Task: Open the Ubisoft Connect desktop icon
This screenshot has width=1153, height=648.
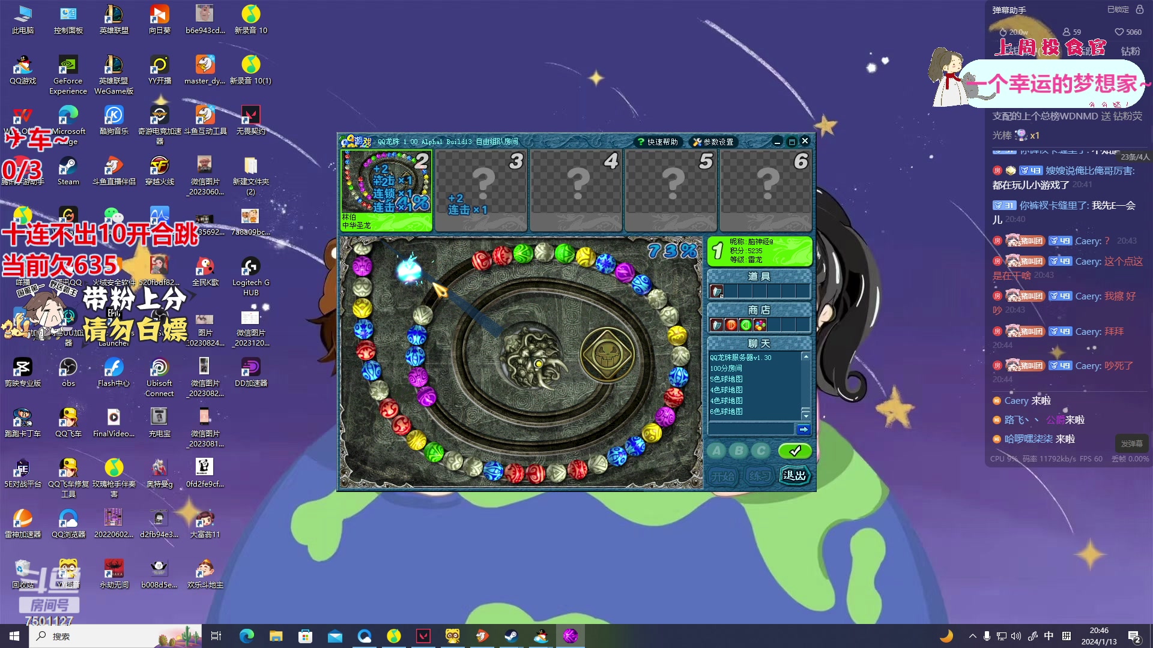Action: [x=160, y=377]
